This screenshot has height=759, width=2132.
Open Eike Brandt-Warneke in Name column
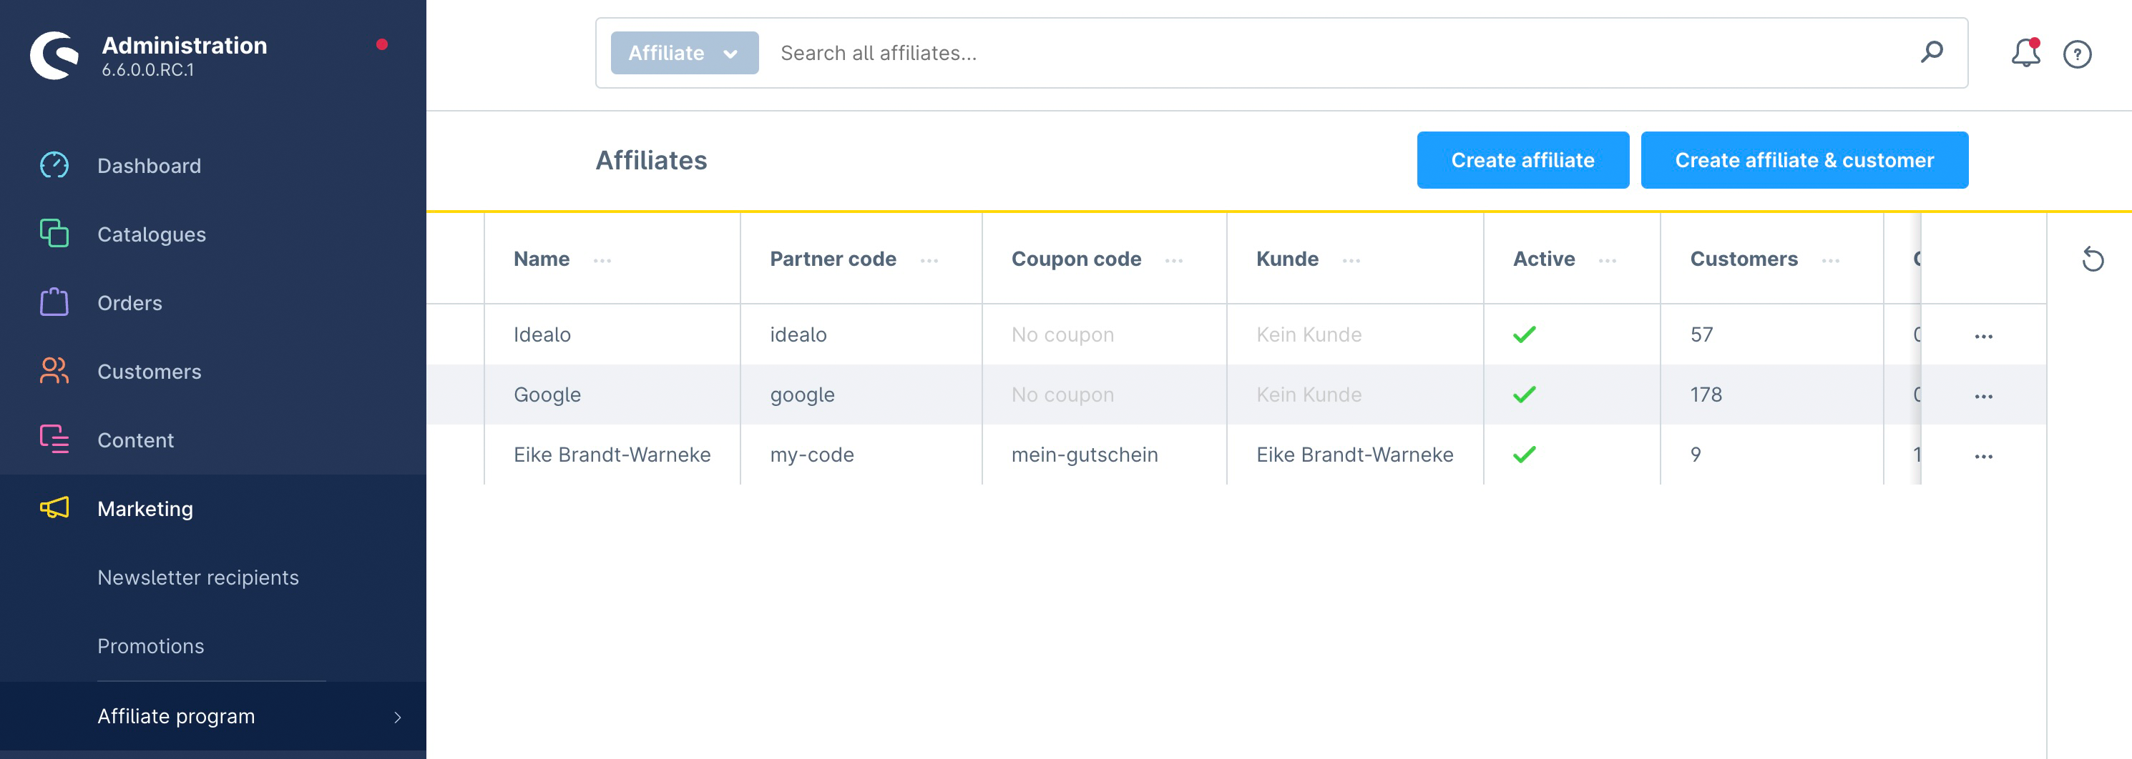point(612,454)
